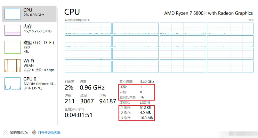The width and height of the screenshot is (258, 138).
Task: Click the L3 缓存 16.0 MB value
Action: point(146,118)
